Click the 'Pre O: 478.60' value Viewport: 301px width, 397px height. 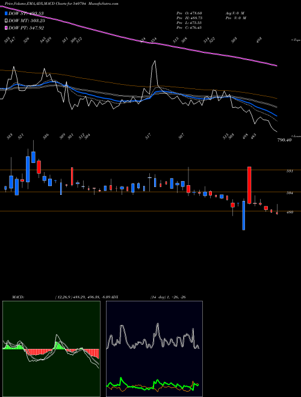coord(189,13)
